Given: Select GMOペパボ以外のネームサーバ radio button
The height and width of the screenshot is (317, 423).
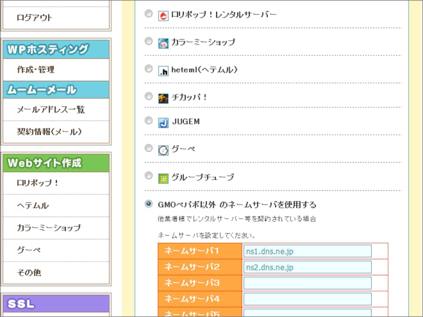Looking at the screenshot, I should (x=149, y=203).
